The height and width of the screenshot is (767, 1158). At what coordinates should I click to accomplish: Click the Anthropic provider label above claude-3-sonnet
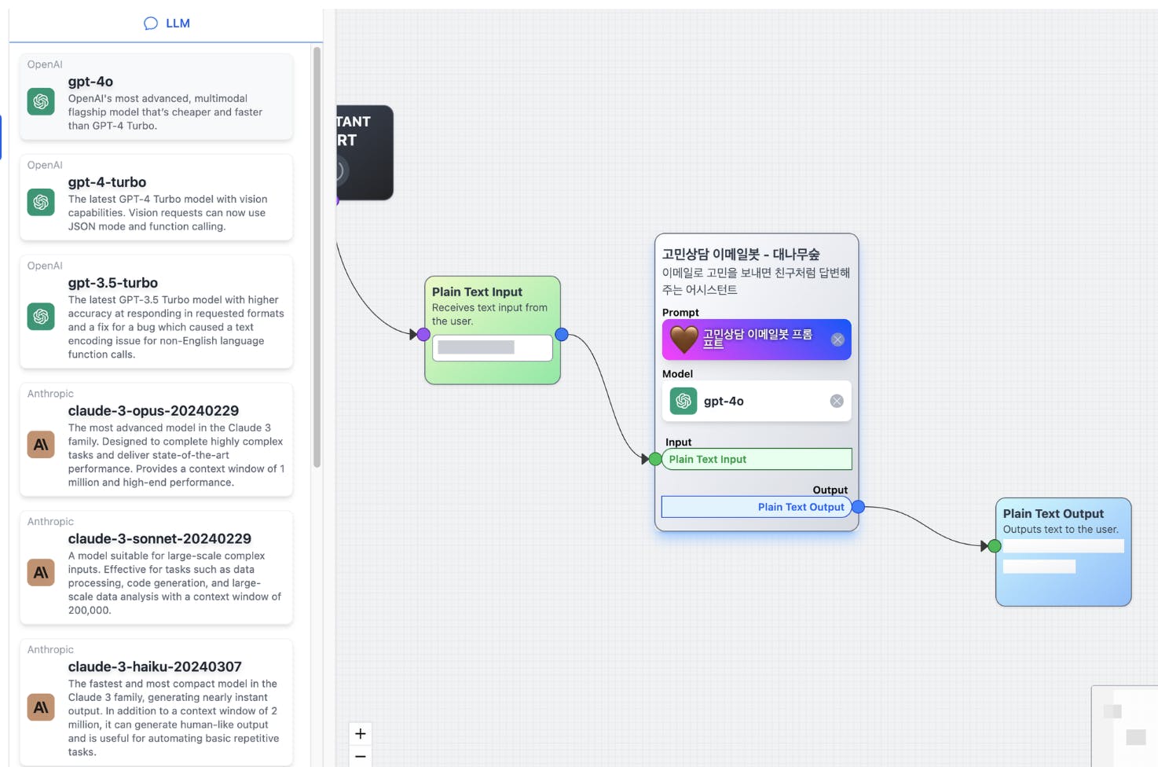click(x=50, y=522)
